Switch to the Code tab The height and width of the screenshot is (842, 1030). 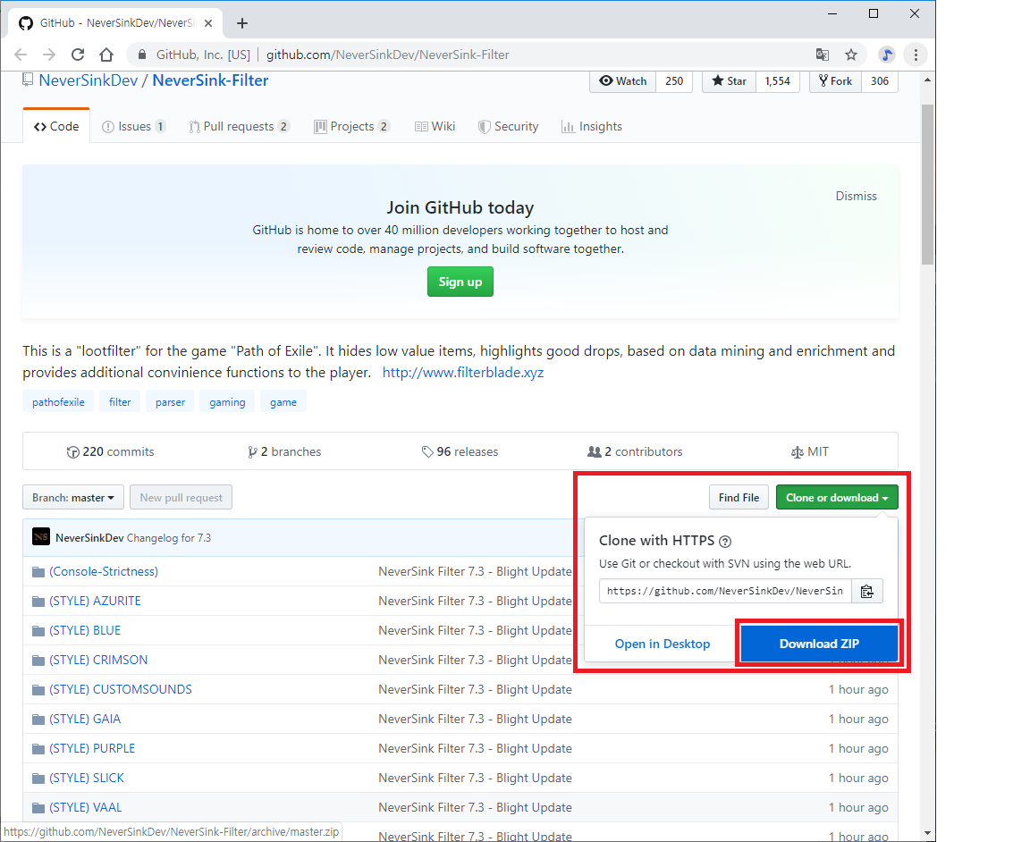click(56, 126)
